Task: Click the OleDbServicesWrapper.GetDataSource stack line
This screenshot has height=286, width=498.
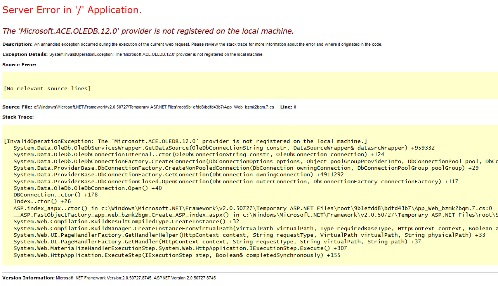Action: (x=224, y=148)
